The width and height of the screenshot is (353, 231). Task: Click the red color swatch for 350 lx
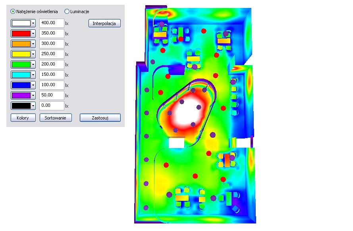coord(21,33)
